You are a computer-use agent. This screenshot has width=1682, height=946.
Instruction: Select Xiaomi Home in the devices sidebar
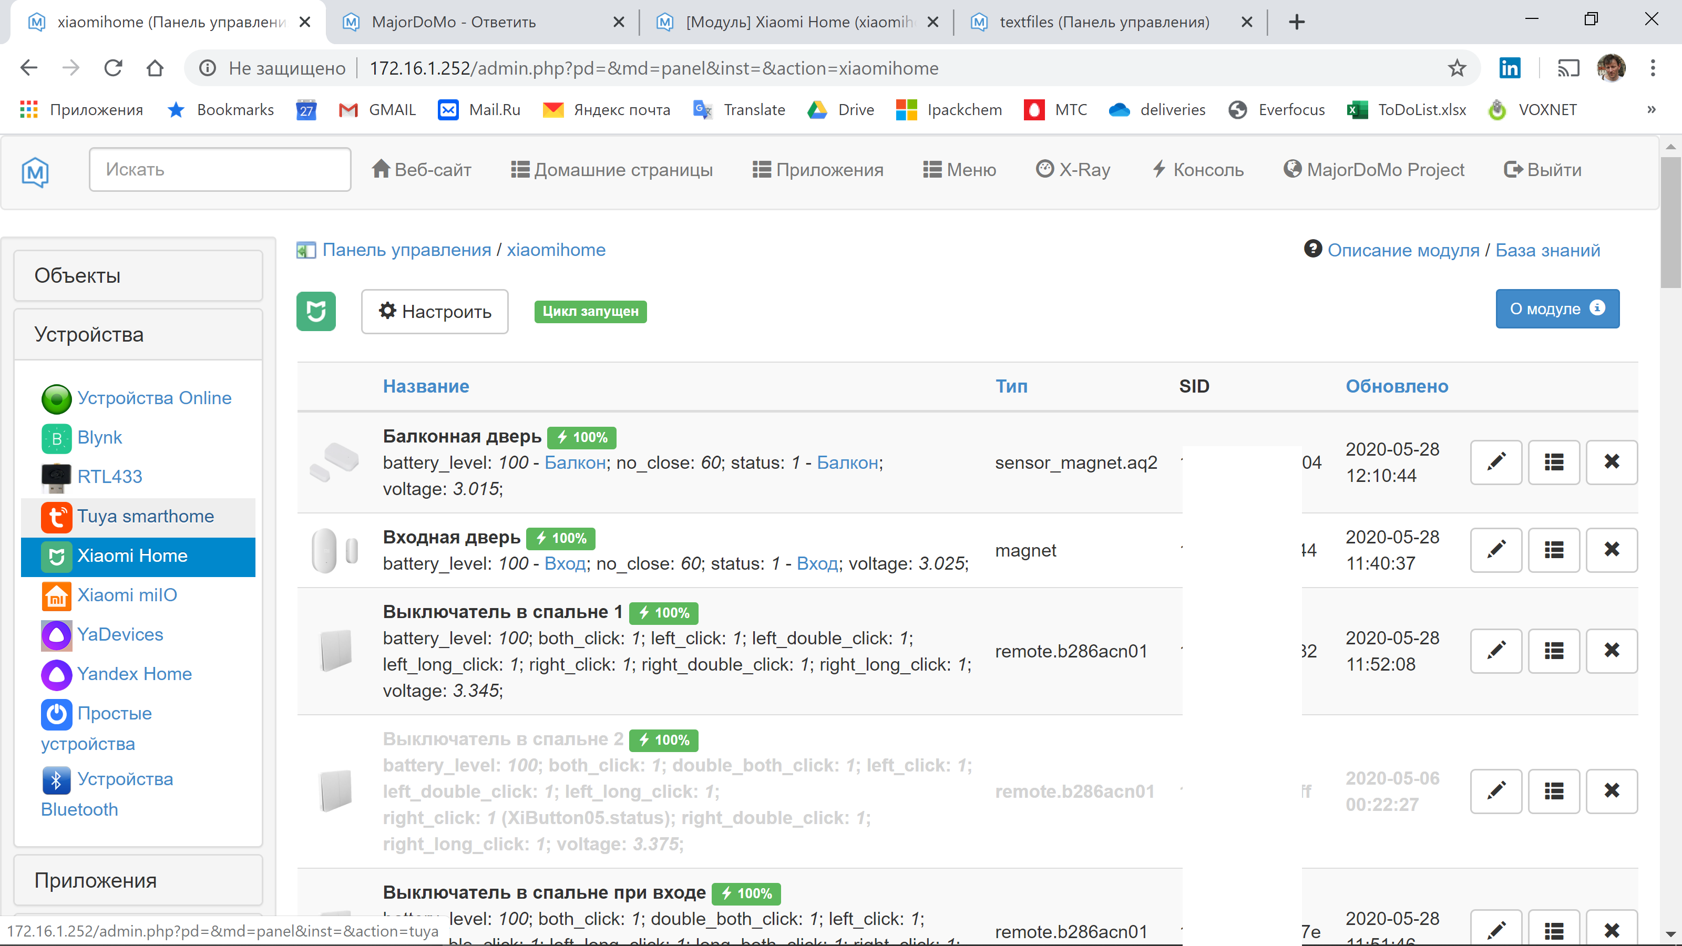132,556
